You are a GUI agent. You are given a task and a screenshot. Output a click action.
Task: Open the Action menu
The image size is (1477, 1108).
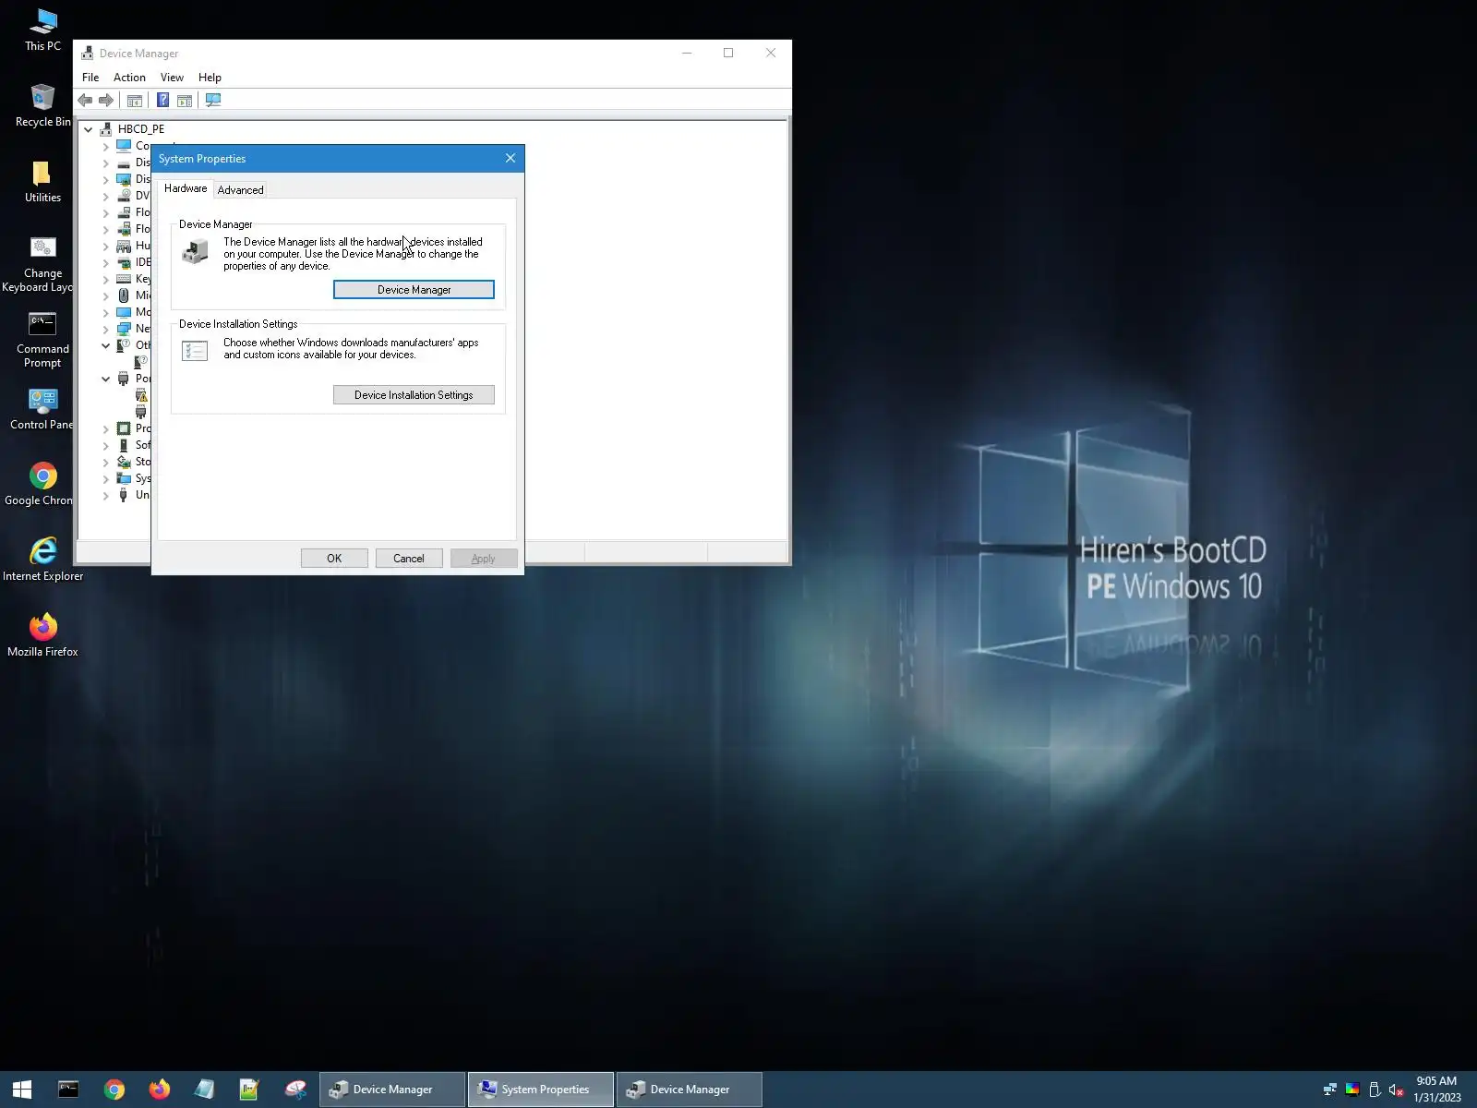click(x=129, y=78)
